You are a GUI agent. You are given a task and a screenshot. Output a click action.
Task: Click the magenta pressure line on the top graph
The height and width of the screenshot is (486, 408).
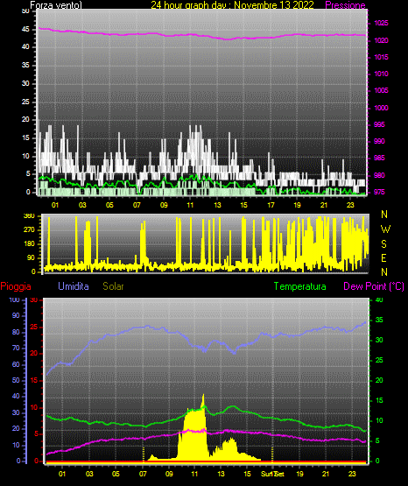point(201,35)
